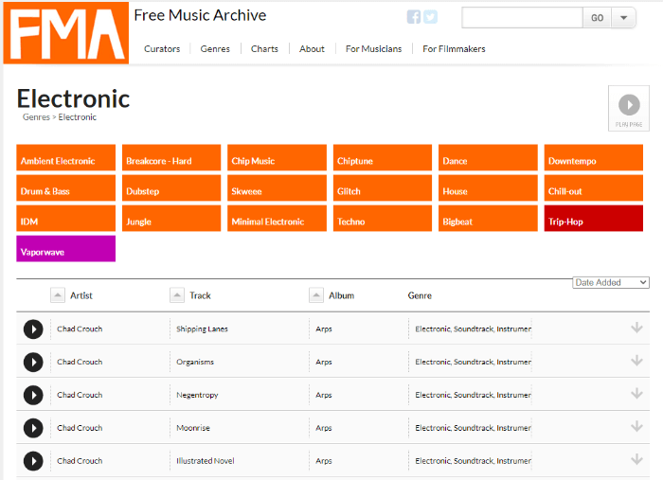This screenshot has height=480, width=663.
Task: Select the IDM genre tile
Action: 66,219
